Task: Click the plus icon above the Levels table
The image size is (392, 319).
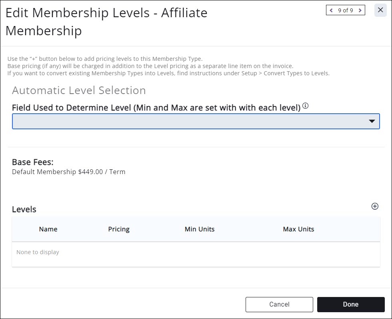Action: 375,207
